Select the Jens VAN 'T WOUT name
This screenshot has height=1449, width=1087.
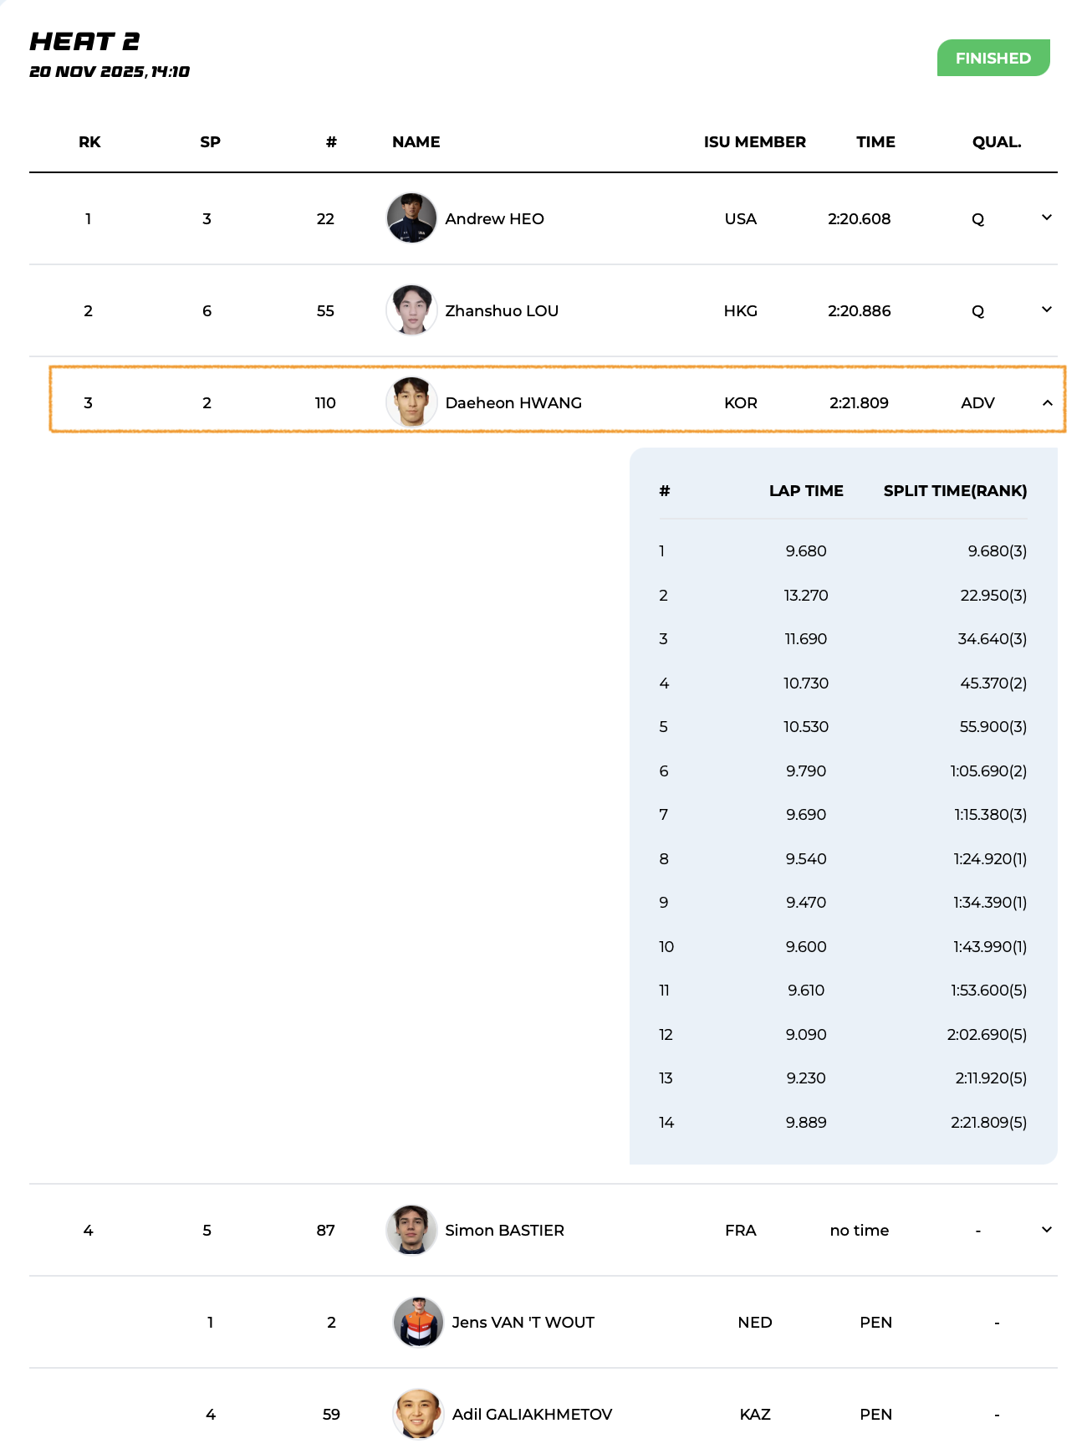pos(523,1323)
